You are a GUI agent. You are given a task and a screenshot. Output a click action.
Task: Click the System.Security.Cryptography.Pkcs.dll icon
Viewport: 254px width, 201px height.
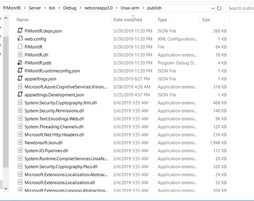click(20, 166)
